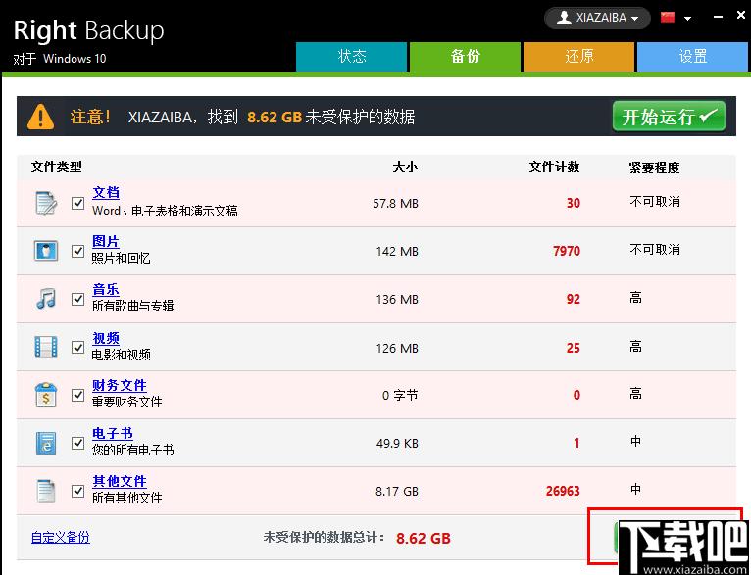Click the file count 30

[574, 203]
